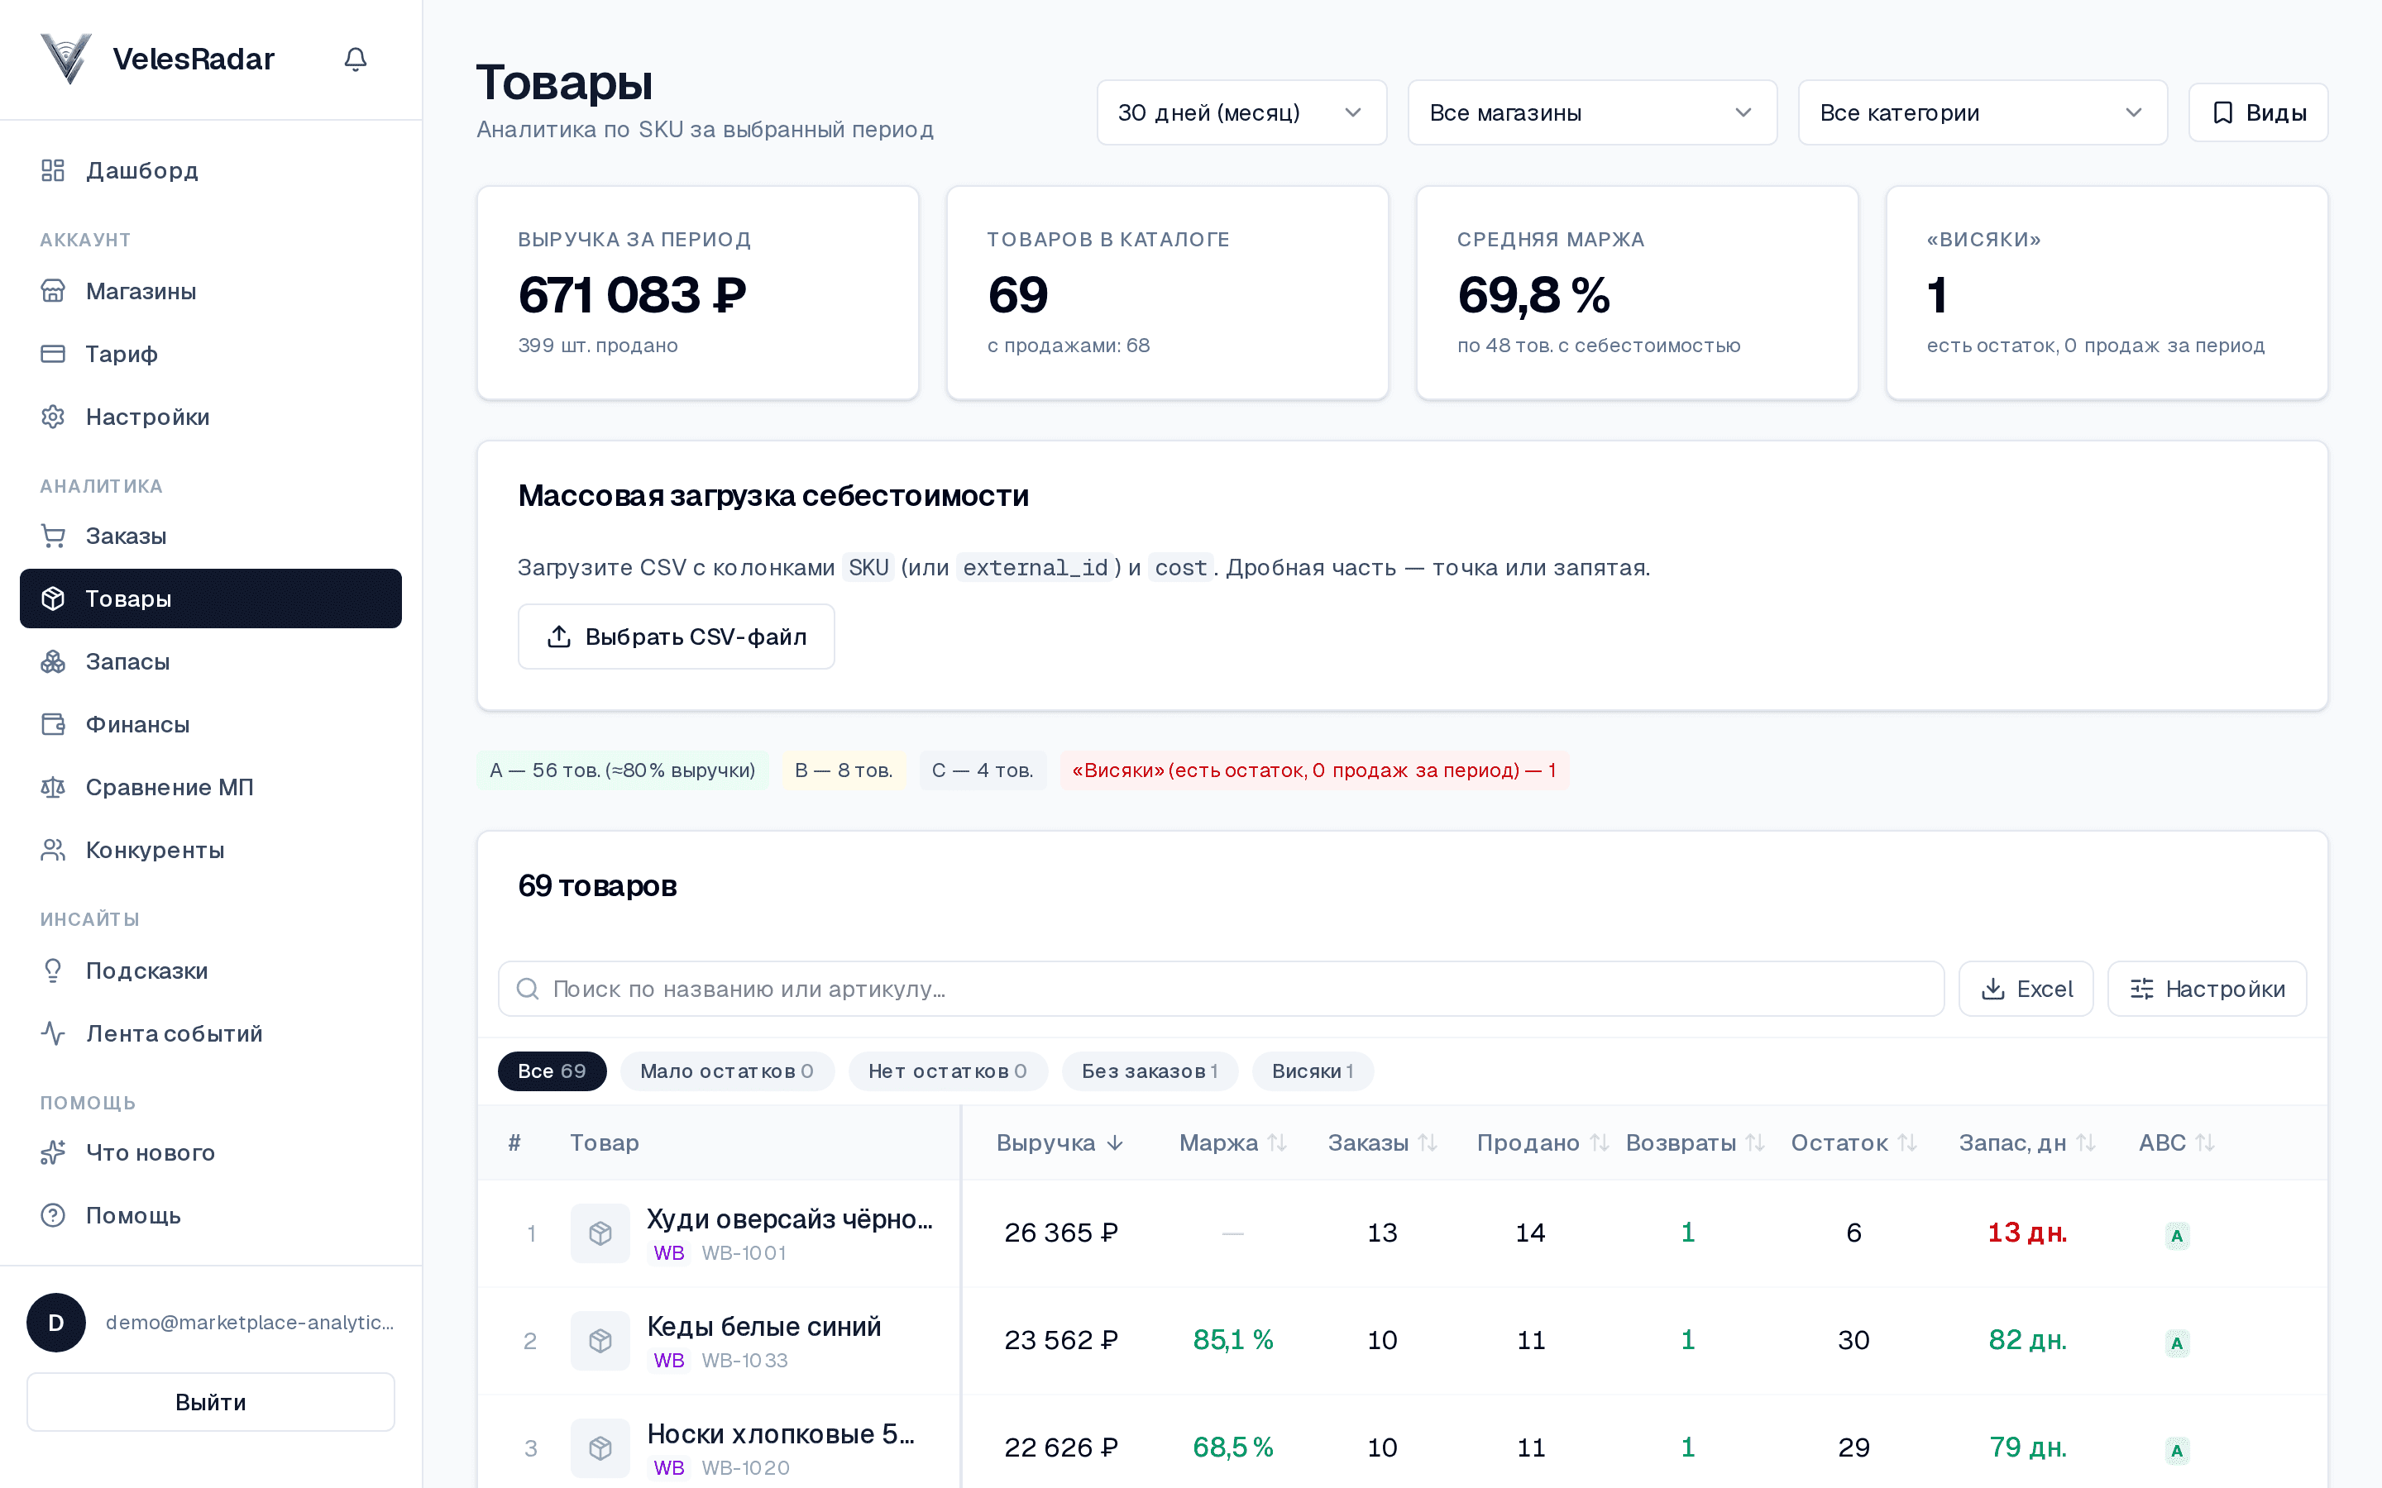Image resolution: width=2382 pixels, height=1488 pixels.
Task: Sort by the Заказы column
Action: 1382,1142
